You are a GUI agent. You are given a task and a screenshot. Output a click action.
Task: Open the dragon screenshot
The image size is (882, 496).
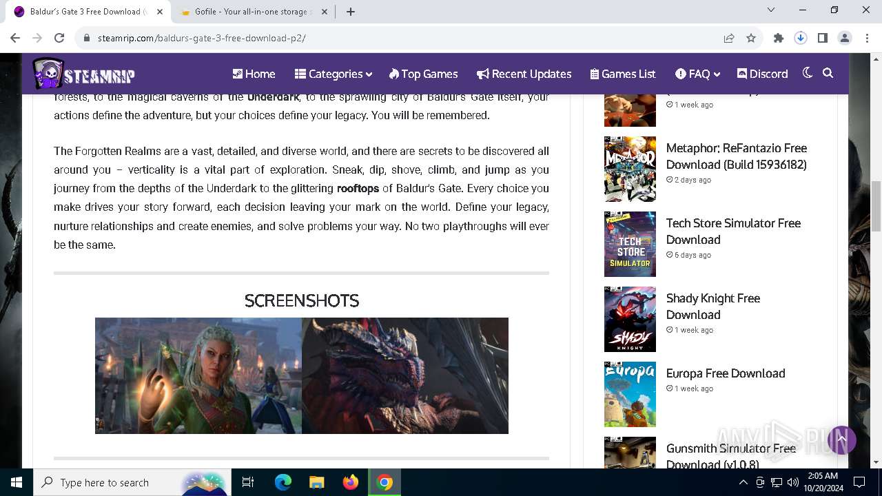tap(405, 375)
